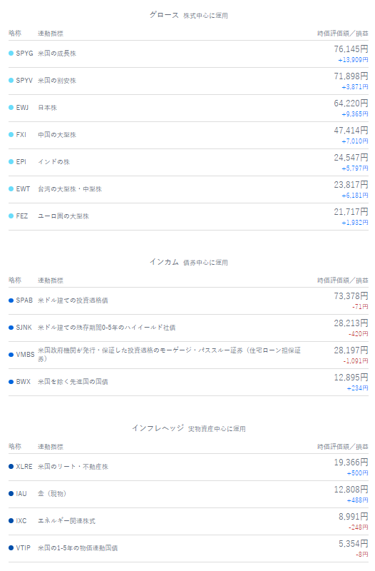Viewport: 375px width, 571px height.
Task: Click the light blue dot beside SPYG
Action: click(11, 54)
